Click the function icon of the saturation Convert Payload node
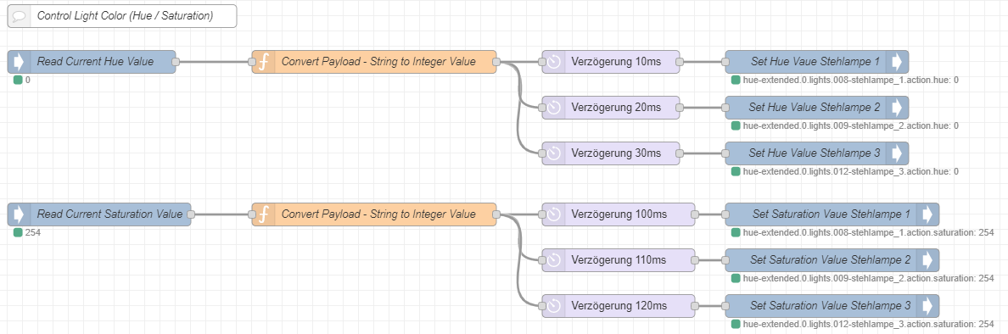The height and width of the screenshot is (334, 1008). click(x=263, y=214)
